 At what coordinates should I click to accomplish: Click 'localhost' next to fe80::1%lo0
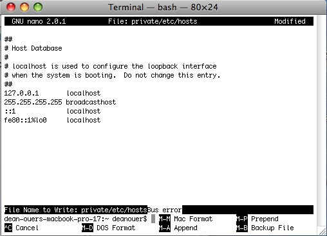pos(84,120)
